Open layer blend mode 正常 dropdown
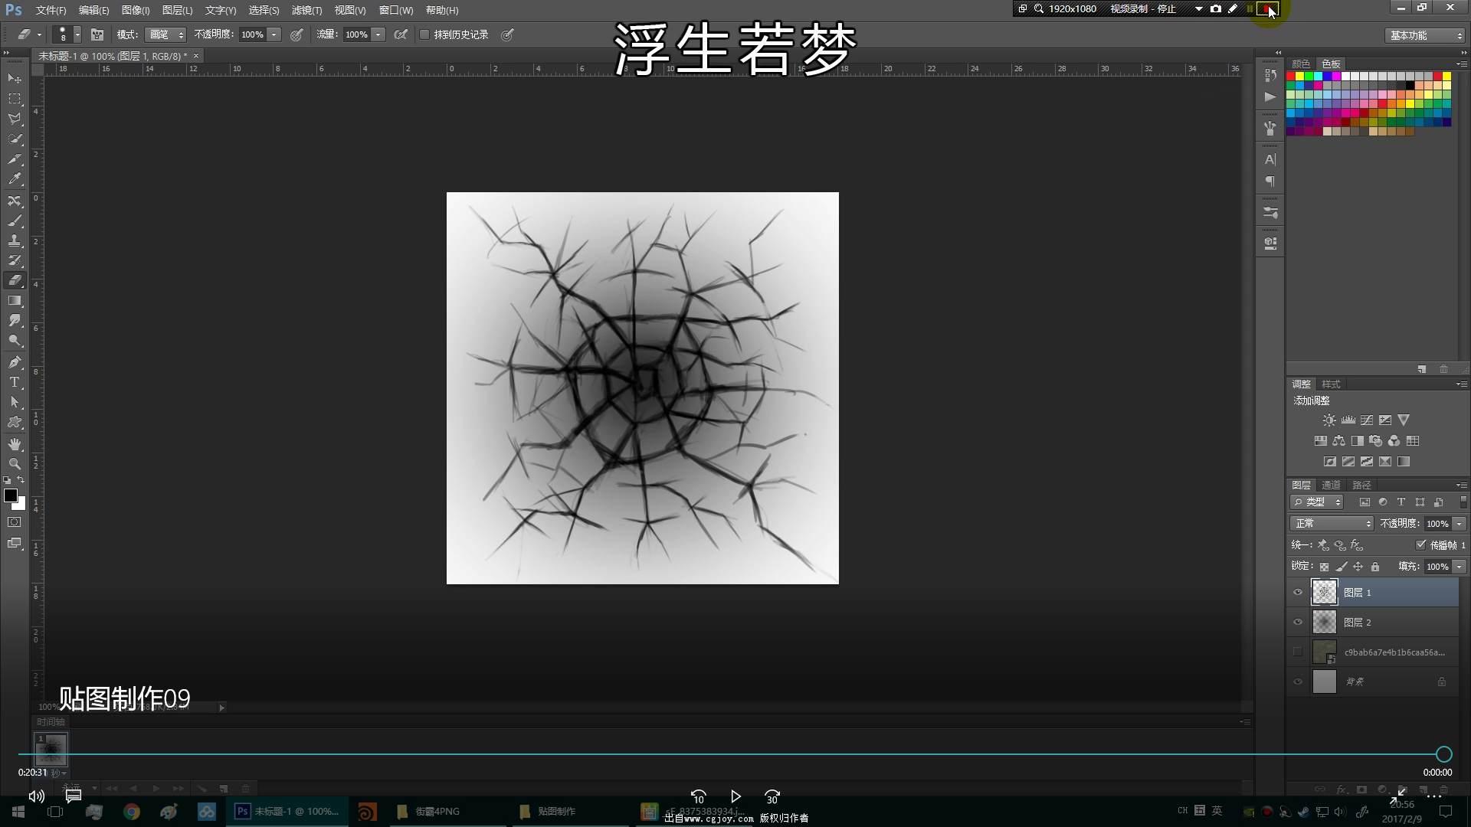Viewport: 1471px width, 827px height. 1332,524
